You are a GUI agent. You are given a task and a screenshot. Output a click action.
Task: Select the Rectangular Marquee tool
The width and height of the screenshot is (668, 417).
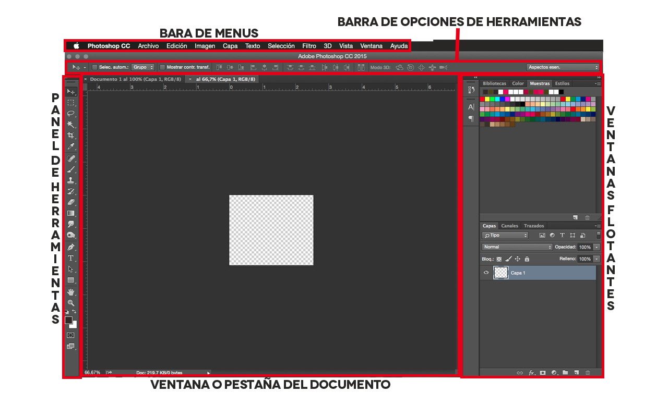(x=71, y=103)
